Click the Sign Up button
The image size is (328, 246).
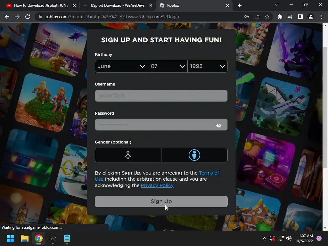click(x=161, y=201)
